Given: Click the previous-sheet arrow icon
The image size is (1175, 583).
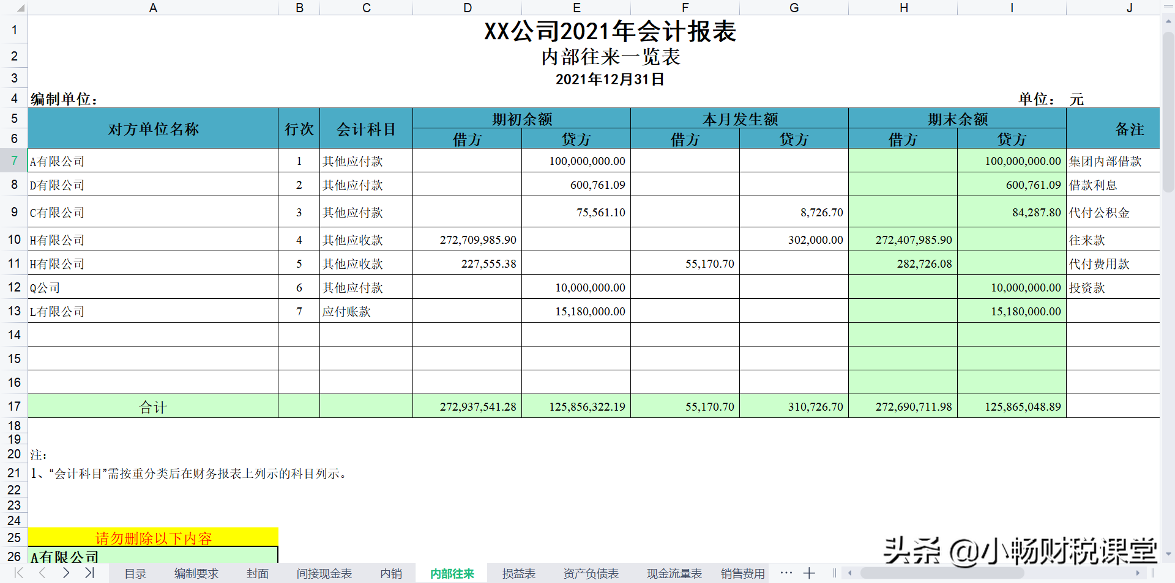Looking at the screenshot, I should [42, 573].
